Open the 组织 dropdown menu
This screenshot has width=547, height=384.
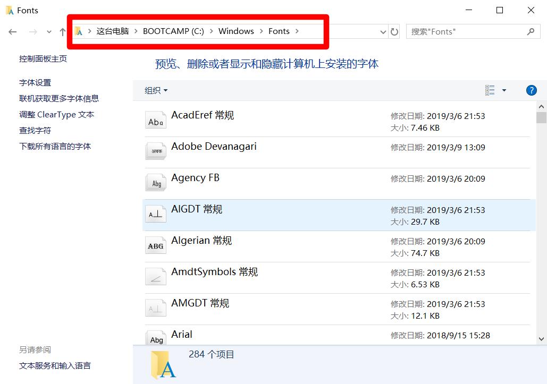(156, 90)
